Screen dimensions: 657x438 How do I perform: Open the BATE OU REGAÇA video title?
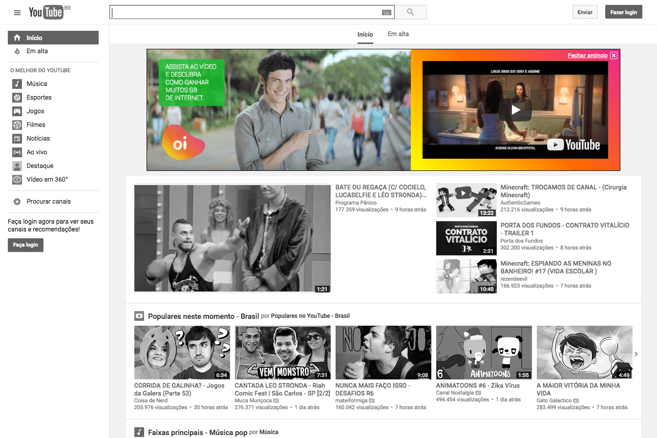381,191
